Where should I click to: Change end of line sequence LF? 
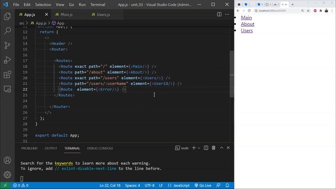tap(161, 185)
